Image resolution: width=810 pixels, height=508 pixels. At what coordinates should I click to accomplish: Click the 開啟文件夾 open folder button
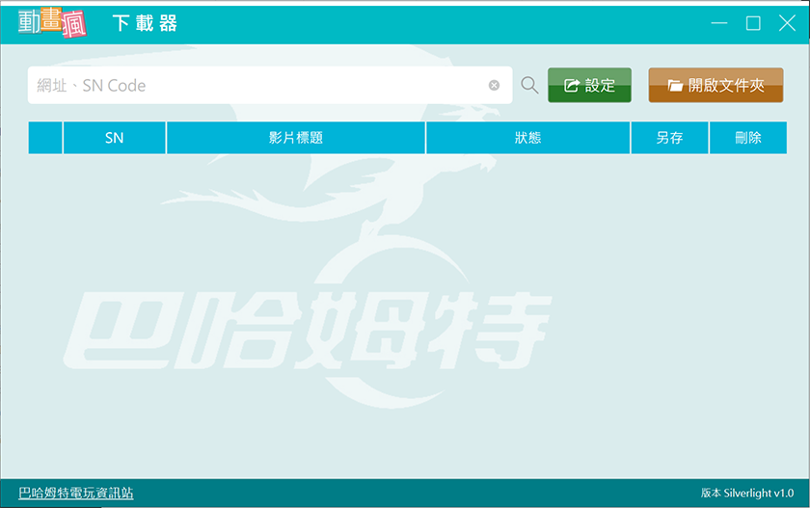pyautogui.click(x=715, y=85)
